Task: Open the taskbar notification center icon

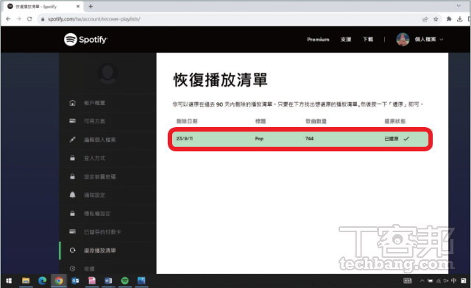Action: pyautogui.click(x=464, y=281)
